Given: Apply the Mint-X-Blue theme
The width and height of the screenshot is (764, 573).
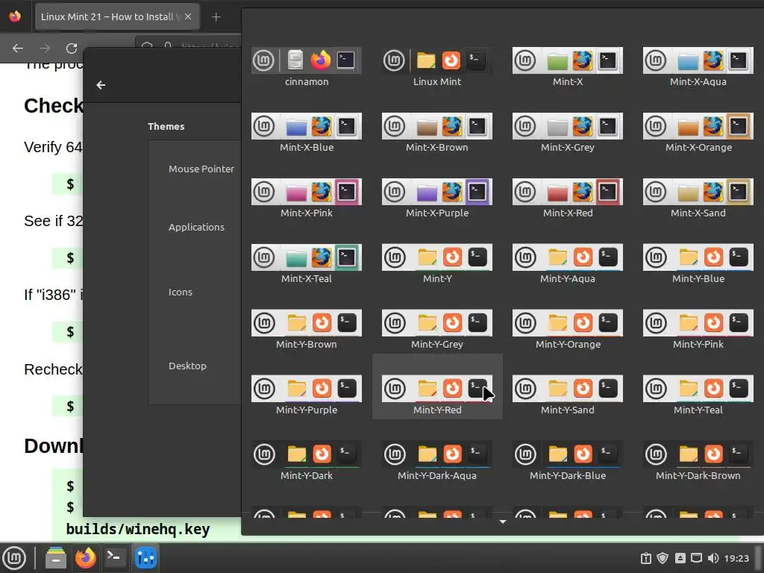Looking at the screenshot, I should point(307,126).
